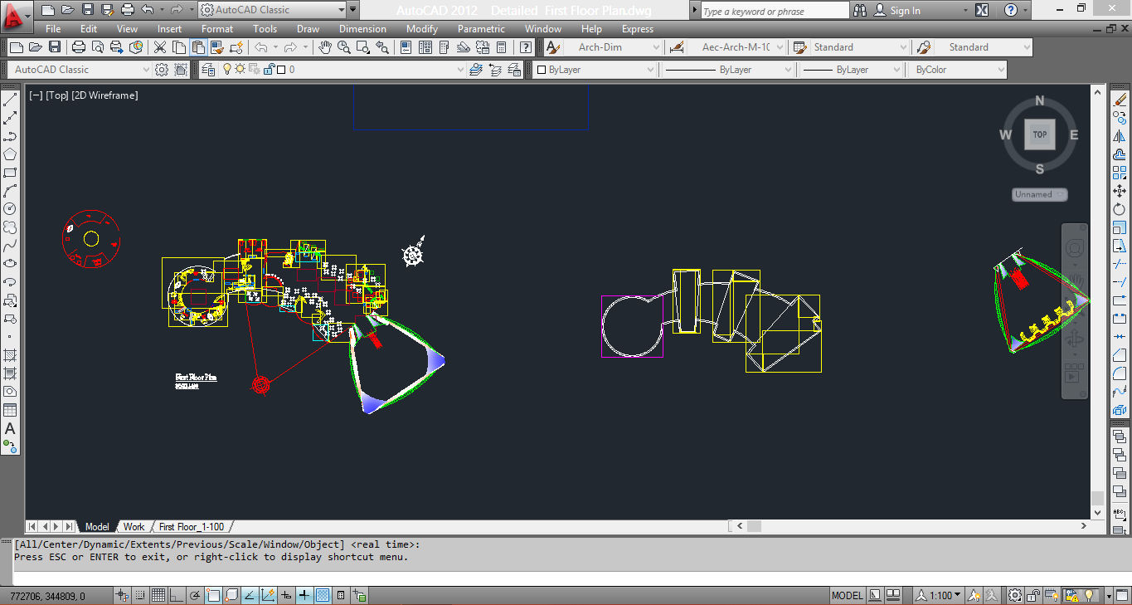Select the Mirror tool in Modify toolbar
This screenshot has height=605, width=1132.
(x=1120, y=137)
